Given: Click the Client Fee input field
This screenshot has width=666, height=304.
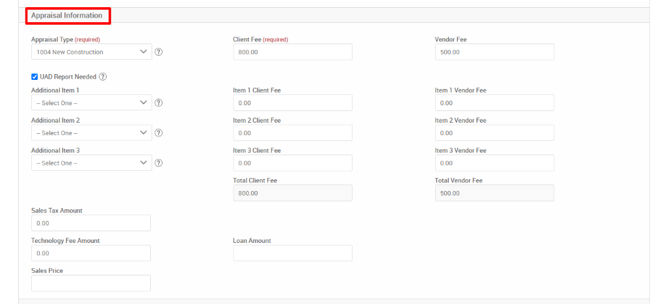Looking at the screenshot, I should [x=293, y=52].
